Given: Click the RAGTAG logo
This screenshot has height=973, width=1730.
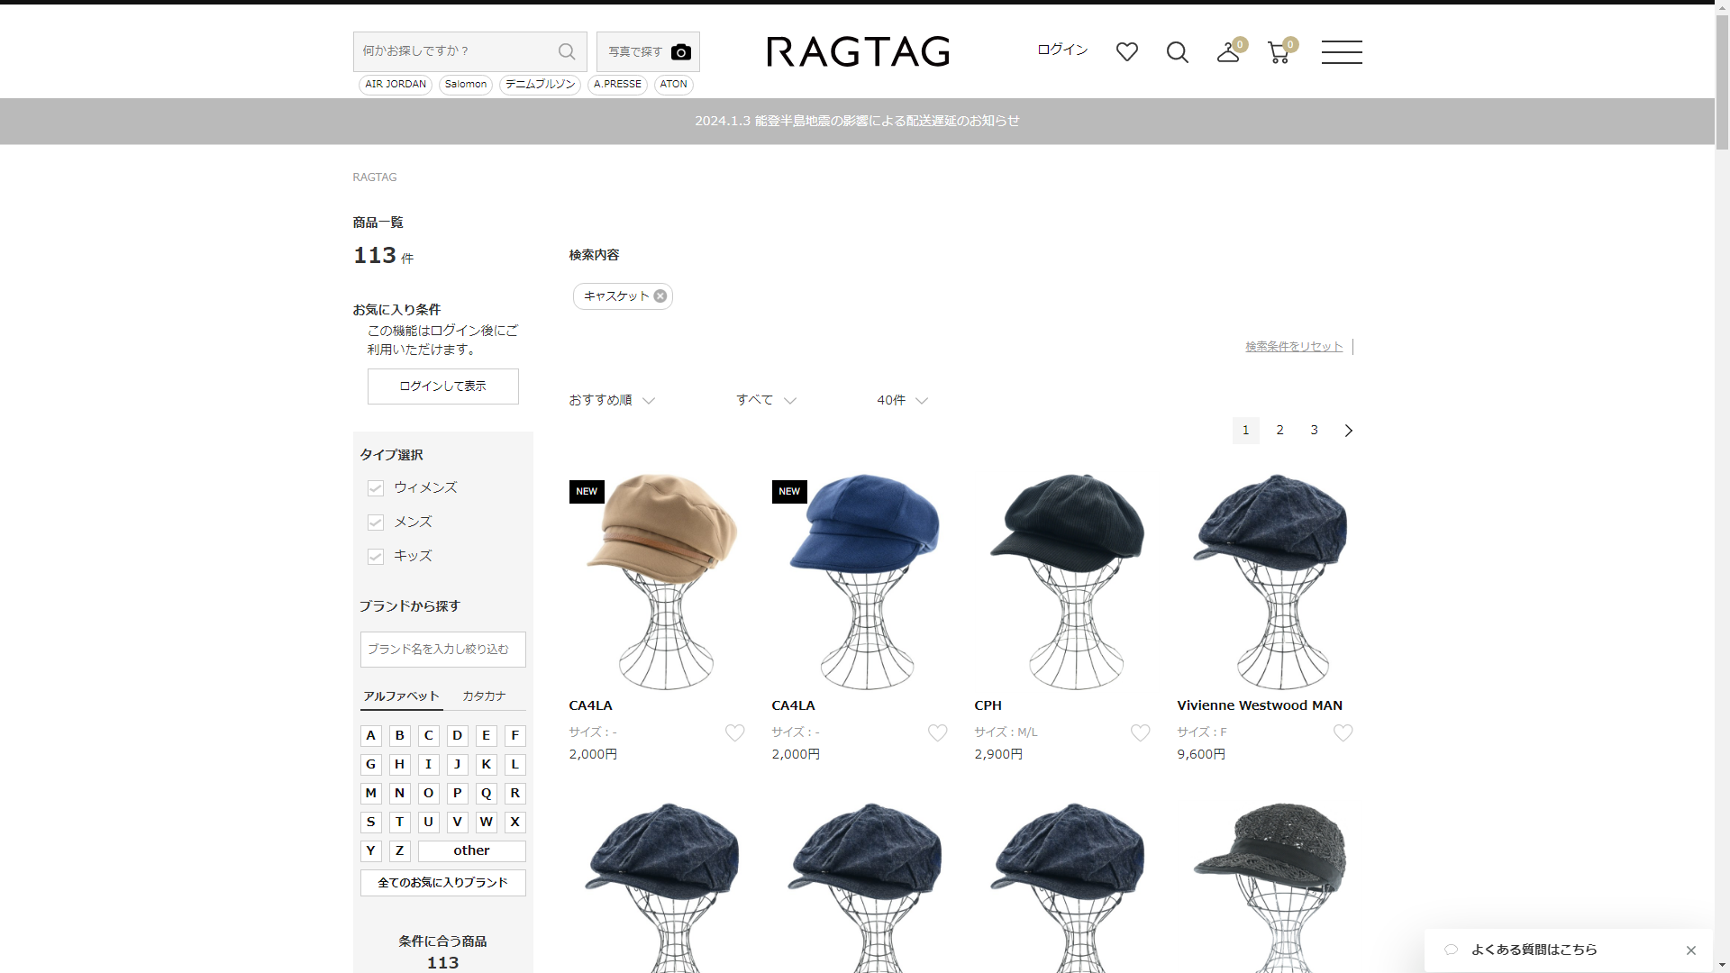Looking at the screenshot, I should pos(858,51).
